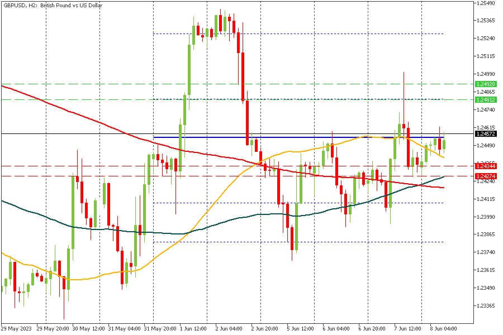Click the 1.25115 price axis value

(486, 56)
